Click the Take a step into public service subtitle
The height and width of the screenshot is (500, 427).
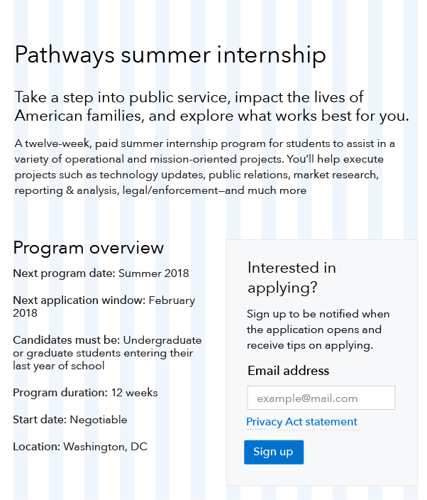(x=212, y=107)
